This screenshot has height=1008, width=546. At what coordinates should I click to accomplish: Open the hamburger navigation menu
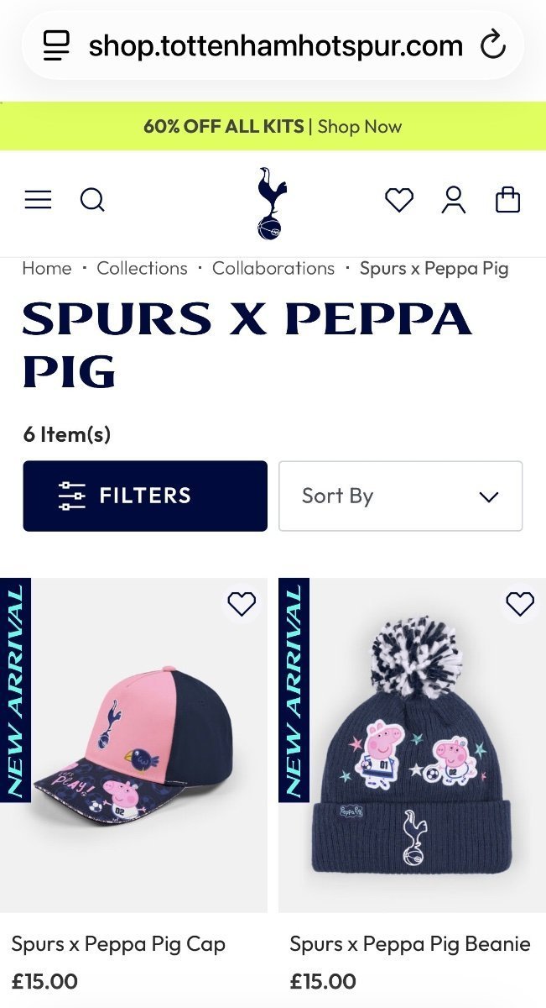[x=38, y=200]
